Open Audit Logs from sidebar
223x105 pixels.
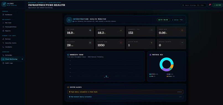[x=12, y=63]
